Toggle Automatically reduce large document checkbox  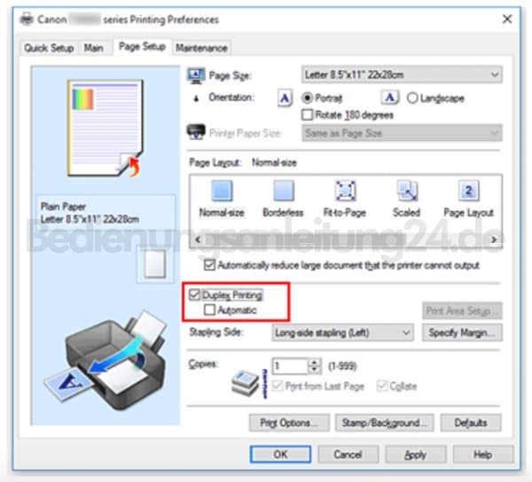coord(209,265)
